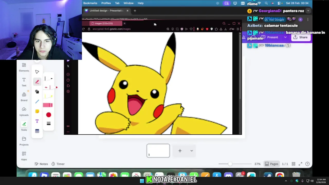The height and width of the screenshot is (185, 329).
Task: Close the Untitled design tab
Action: [127, 11]
